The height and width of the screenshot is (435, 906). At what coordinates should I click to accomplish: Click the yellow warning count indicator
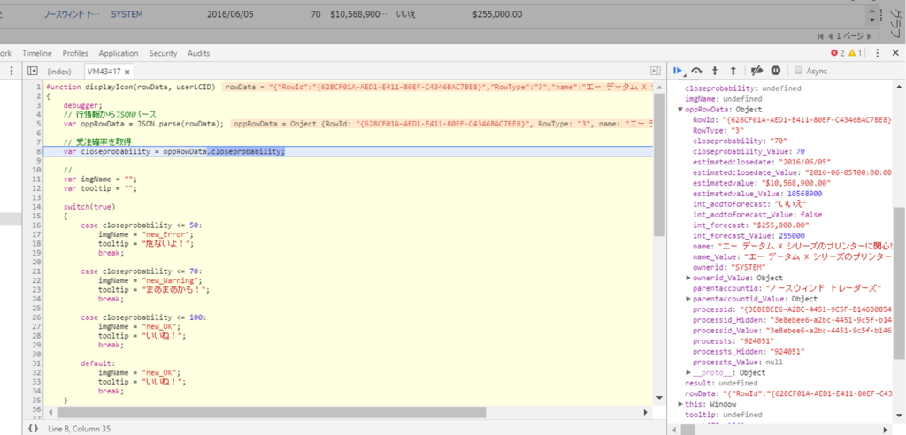(856, 53)
